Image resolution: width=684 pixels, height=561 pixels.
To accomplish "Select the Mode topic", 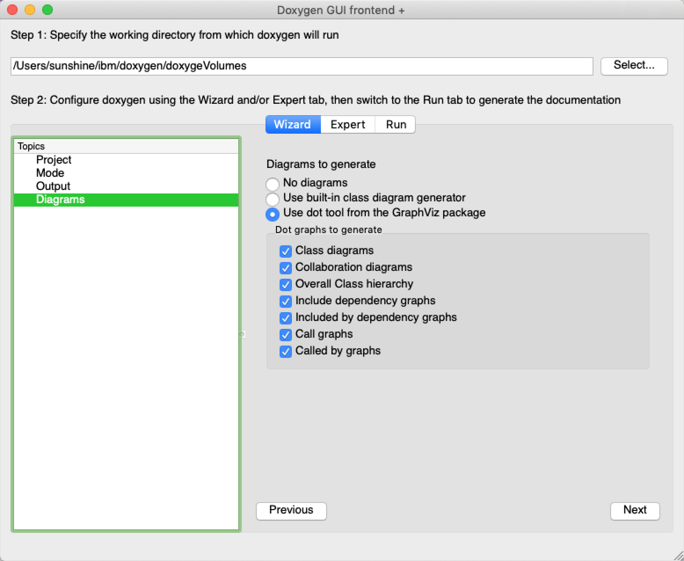I will click(x=126, y=173).
